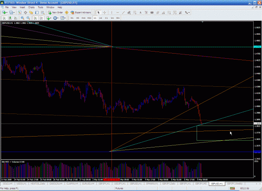The height and width of the screenshot is (191, 262).
Task: Open a new chart window icon
Action: (4, 13)
